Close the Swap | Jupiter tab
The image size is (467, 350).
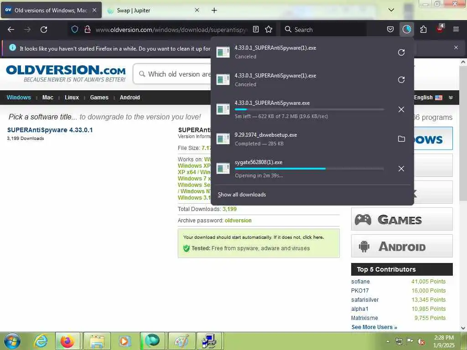tap(197, 10)
